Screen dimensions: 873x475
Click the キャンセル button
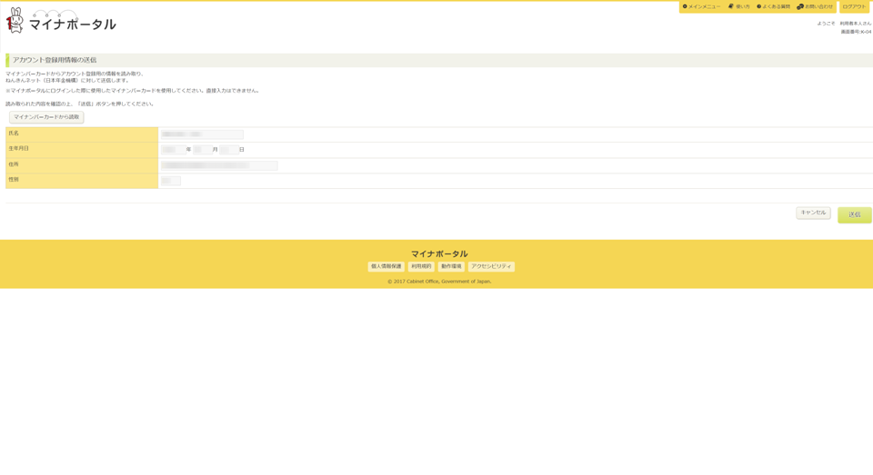tap(813, 213)
